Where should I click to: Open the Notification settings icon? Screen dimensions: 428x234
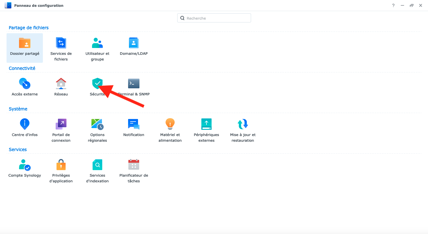coord(134,124)
